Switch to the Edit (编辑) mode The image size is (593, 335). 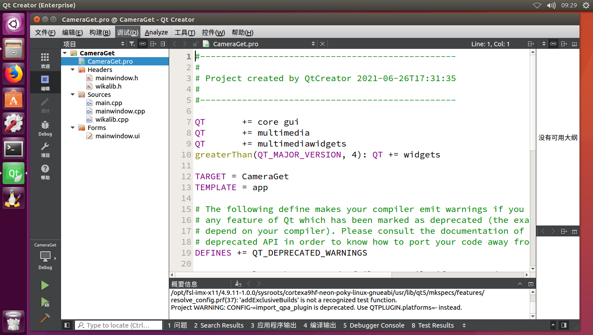(45, 83)
